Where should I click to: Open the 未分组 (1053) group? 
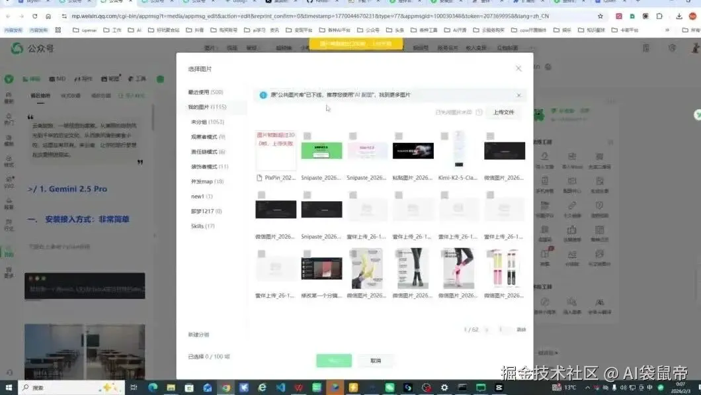pyautogui.click(x=208, y=122)
